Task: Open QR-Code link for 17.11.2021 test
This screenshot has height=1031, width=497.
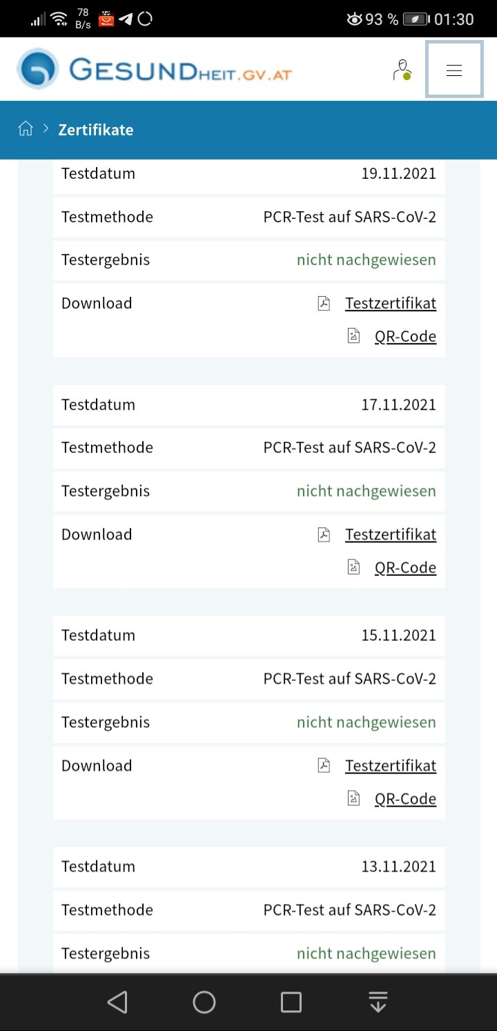Action: point(405,568)
